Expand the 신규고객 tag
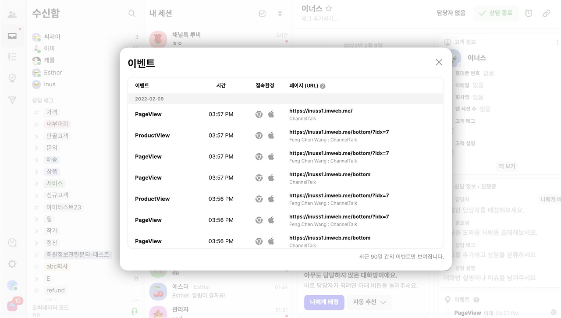 click(37, 195)
